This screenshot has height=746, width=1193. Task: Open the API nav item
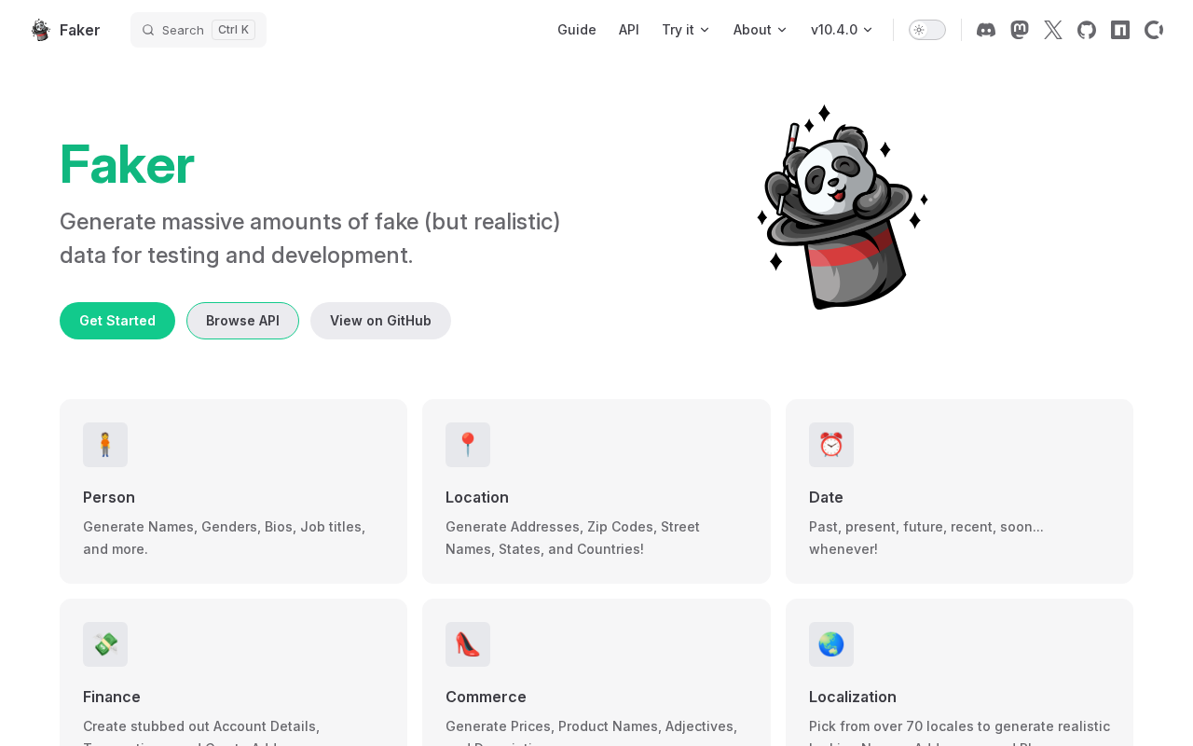(629, 30)
